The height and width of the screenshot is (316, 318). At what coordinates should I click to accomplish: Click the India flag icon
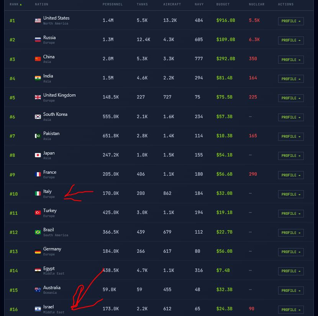click(x=38, y=78)
